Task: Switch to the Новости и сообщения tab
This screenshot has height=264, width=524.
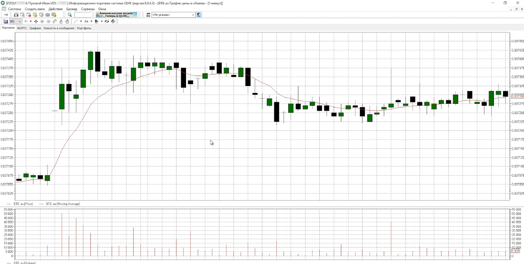Action: (x=59, y=28)
